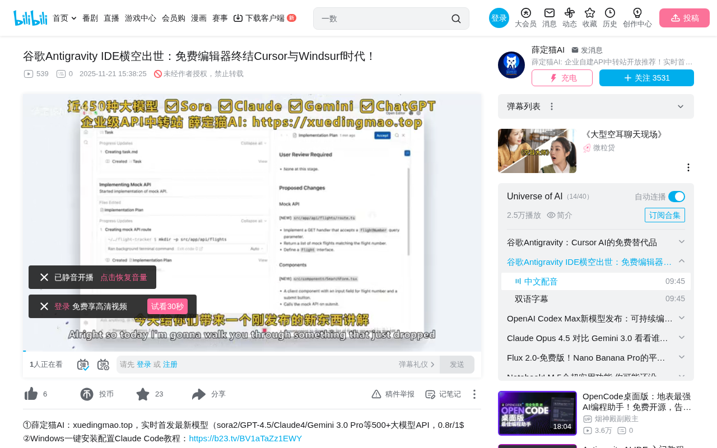The width and height of the screenshot is (717, 448).
Task: Open 直播 in top navigation
Action: 111,18
